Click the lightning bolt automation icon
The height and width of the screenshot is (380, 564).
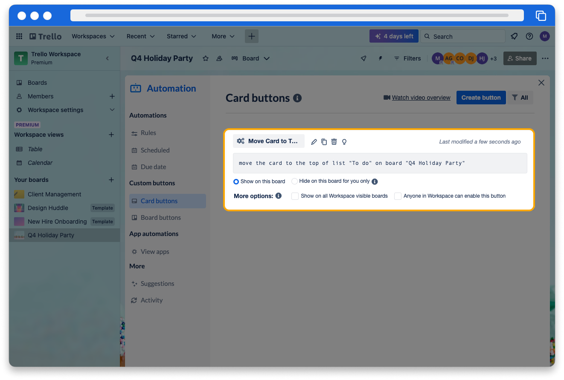pyautogui.click(x=381, y=58)
